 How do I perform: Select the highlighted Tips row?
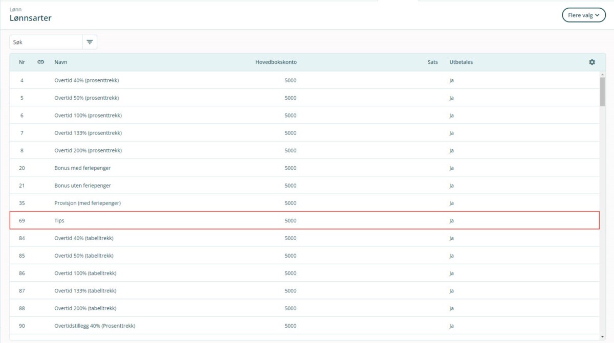click(59, 221)
